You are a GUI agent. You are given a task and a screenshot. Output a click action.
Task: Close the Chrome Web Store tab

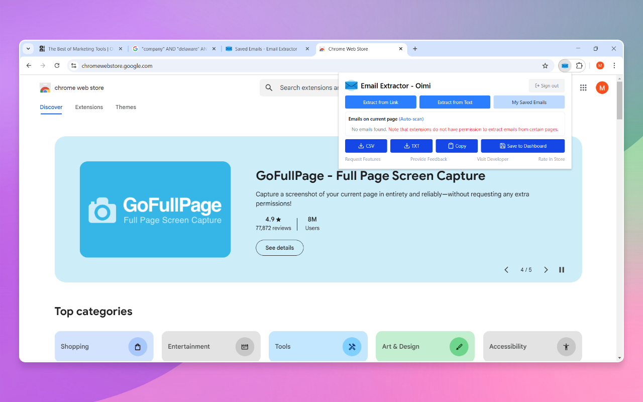coord(401,49)
